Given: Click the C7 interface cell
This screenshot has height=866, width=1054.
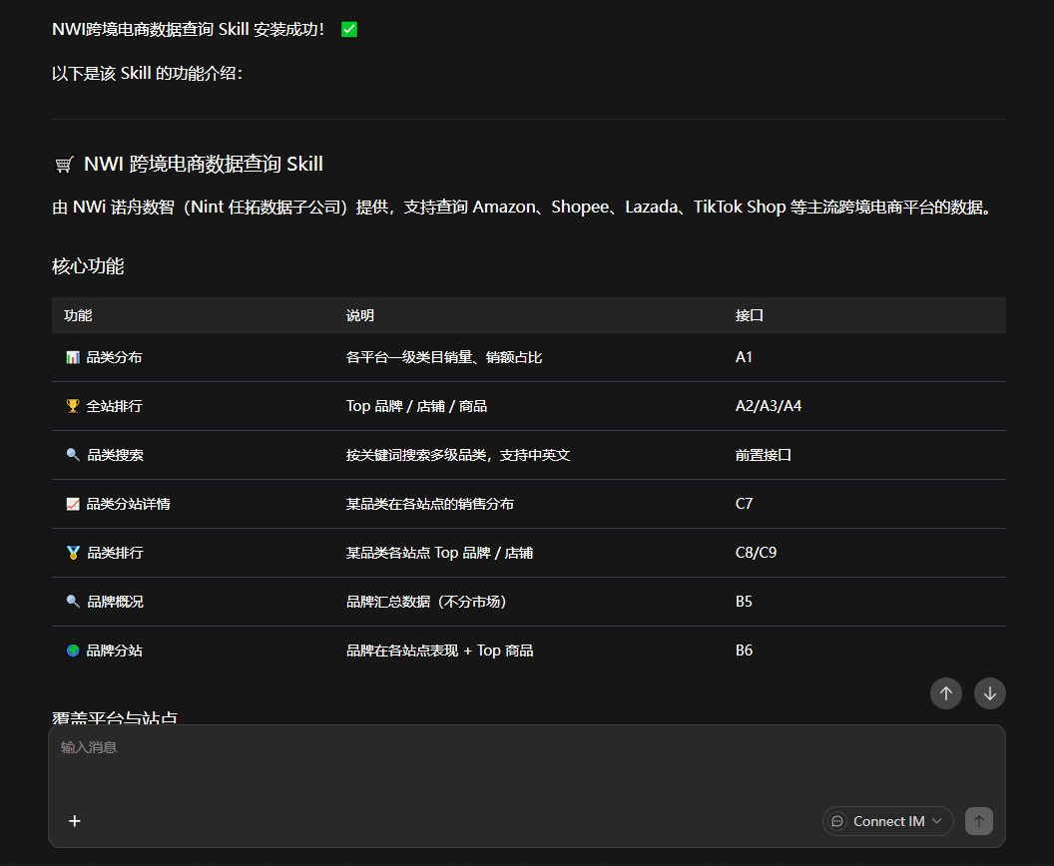Looking at the screenshot, I should coord(745,504).
